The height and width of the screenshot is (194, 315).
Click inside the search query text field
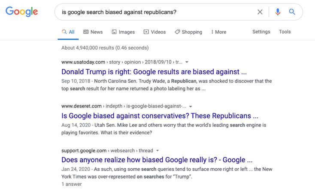[157, 12]
